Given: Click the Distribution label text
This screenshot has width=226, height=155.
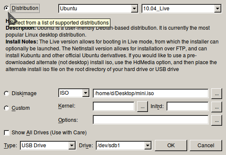Looking at the screenshot, I should [x=25, y=8].
